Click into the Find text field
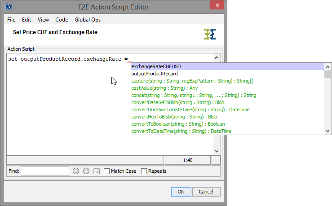The height and width of the screenshot is (206, 332). point(45,171)
